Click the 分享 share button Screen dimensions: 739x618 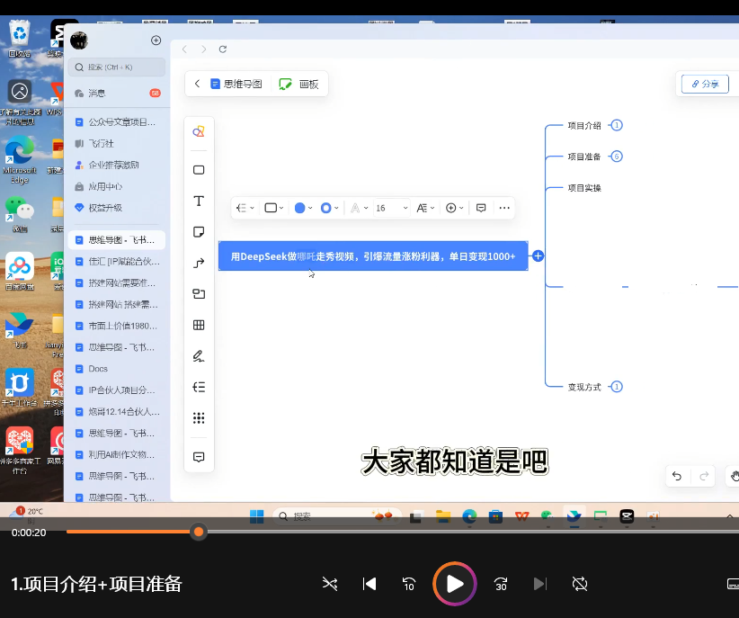(x=705, y=84)
